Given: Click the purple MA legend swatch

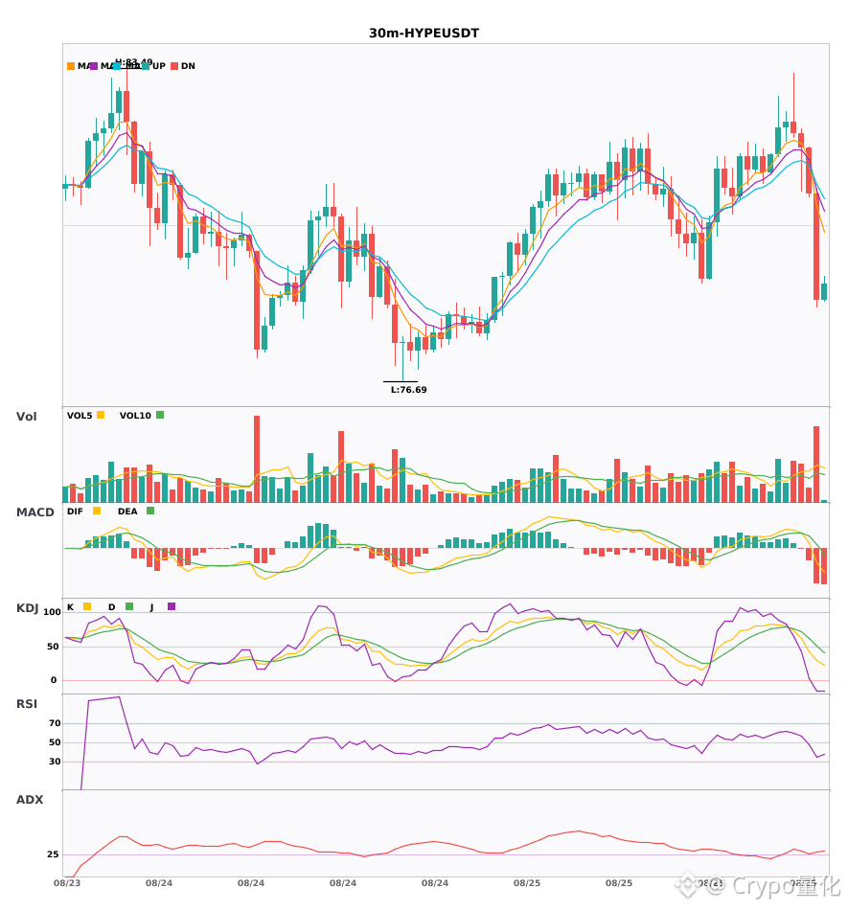Looking at the screenshot, I should pos(94,66).
